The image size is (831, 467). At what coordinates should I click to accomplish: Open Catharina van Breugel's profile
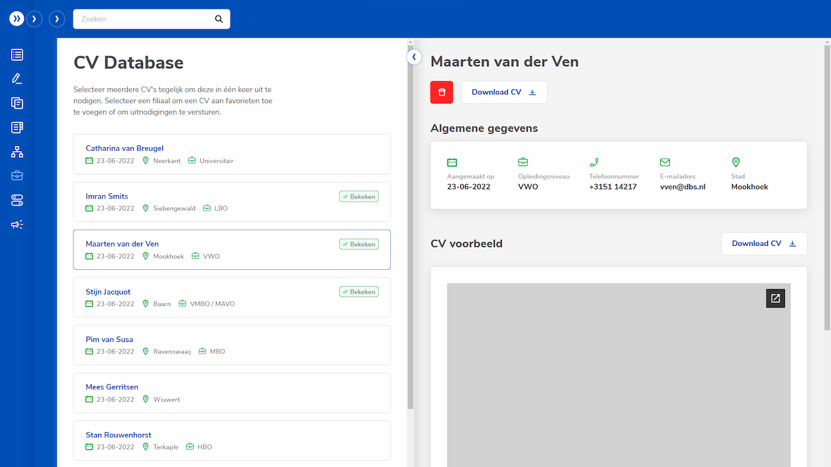tap(125, 148)
